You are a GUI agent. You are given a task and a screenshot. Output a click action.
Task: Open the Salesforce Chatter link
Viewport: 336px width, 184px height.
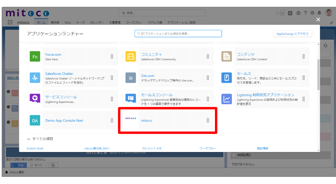pos(59,74)
